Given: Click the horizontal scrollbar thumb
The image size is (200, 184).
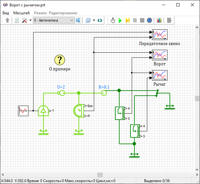Looking at the screenshot, I should 100,175.
